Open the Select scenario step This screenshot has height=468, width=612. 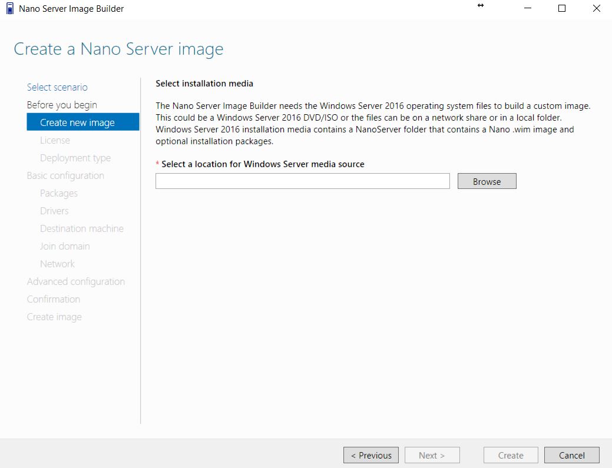(57, 87)
